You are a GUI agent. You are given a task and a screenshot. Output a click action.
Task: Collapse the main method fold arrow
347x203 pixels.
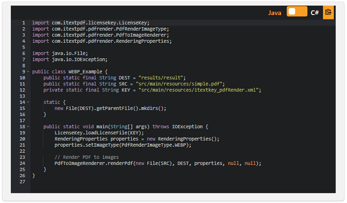[x=28, y=127]
